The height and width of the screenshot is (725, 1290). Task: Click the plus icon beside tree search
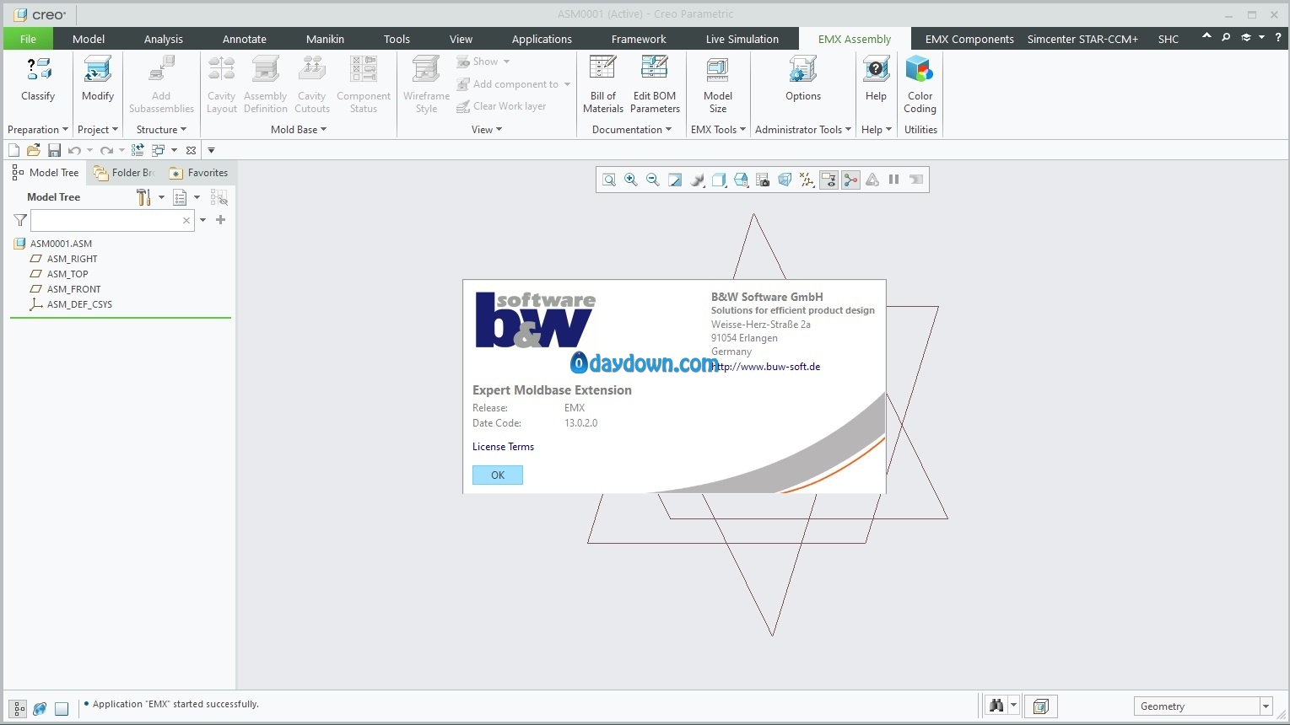tap(221, 220)
